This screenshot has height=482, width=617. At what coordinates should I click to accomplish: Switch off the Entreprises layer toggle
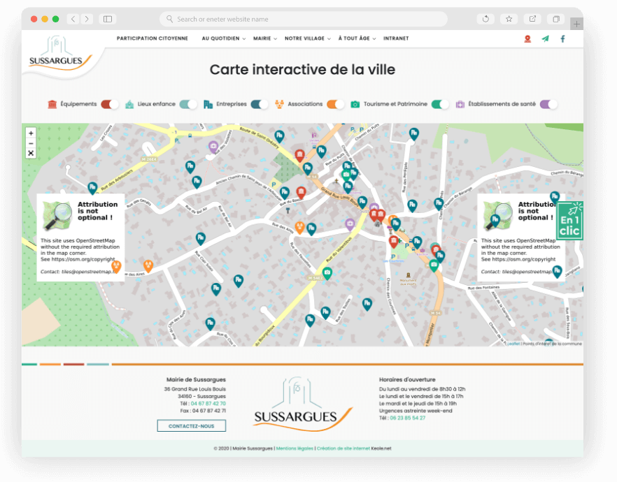point(260,104)
